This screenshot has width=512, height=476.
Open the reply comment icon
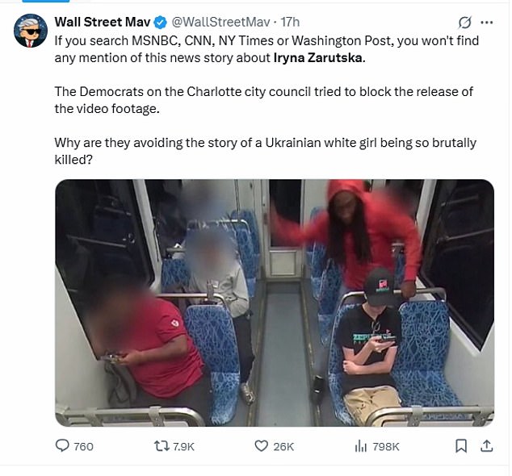pyautogui.click(x=62, y=445)
